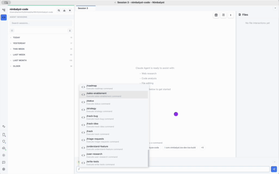Click the document icon beside the Files heading

click(239, 15)
